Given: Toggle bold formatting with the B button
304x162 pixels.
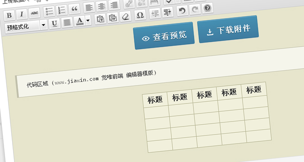Looking at the screenshot, I should 9,15.
